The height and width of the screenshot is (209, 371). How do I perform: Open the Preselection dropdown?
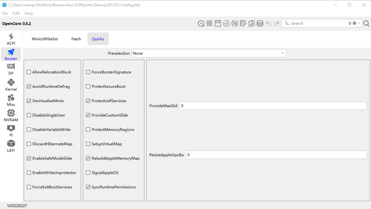pos(209,53)
